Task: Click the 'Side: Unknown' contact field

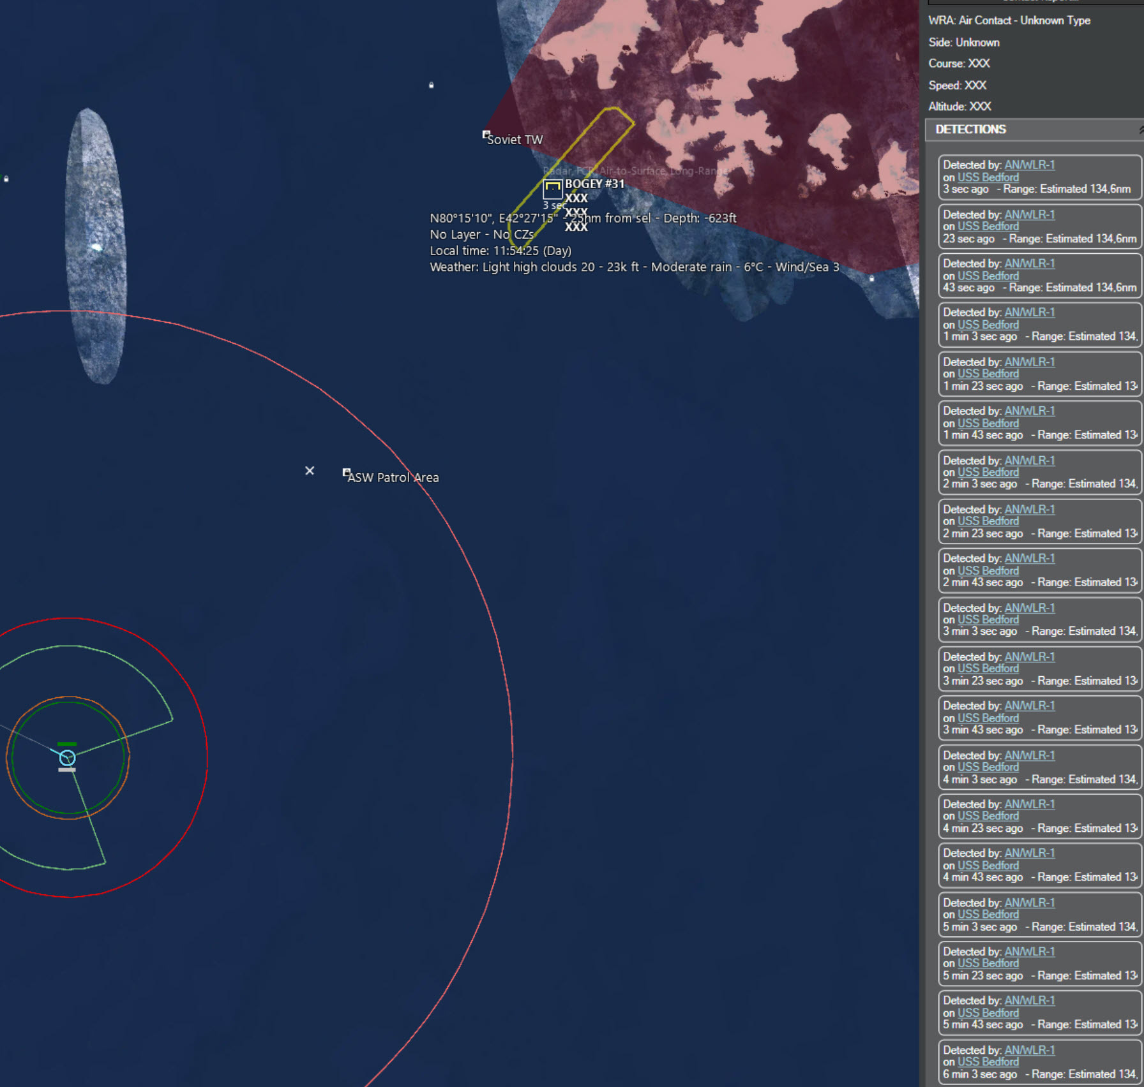Action: click(963, 42)
